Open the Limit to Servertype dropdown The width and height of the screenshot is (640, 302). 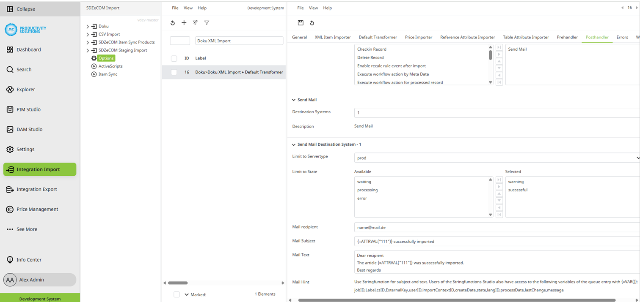pyautogui.click(x=637, y=158)
